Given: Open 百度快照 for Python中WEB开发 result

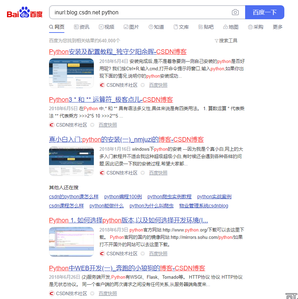Looking at the screenshot, I should (108, 293).
